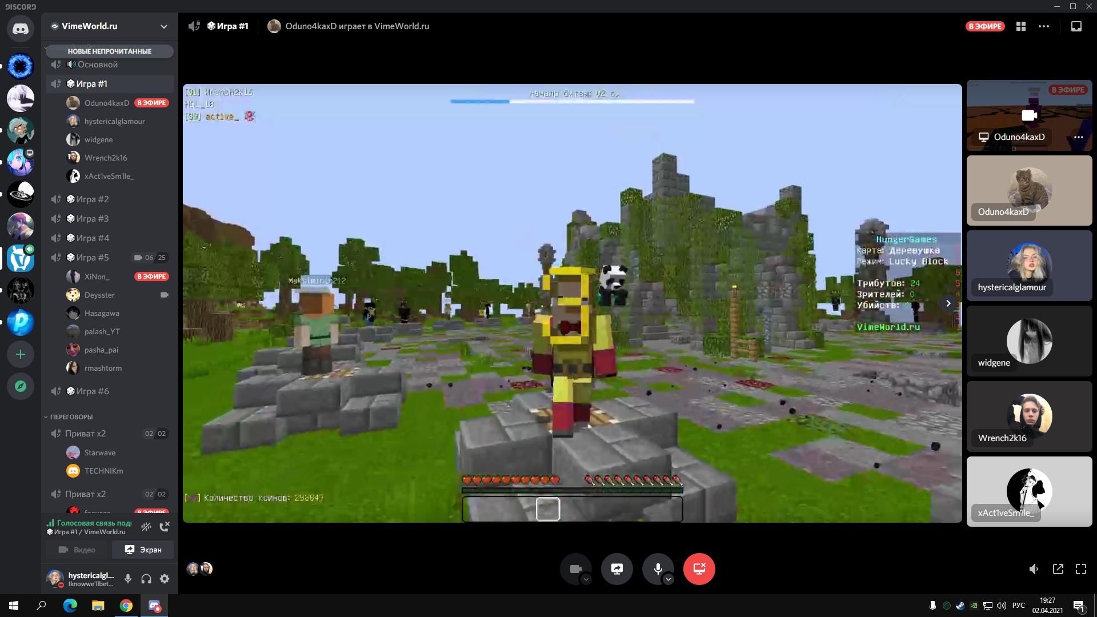The height and width of the screenshot is (617, 1097).
Task: Open File Explorer from taskbar
Action: pyautogui.click(x=98, y=606)
